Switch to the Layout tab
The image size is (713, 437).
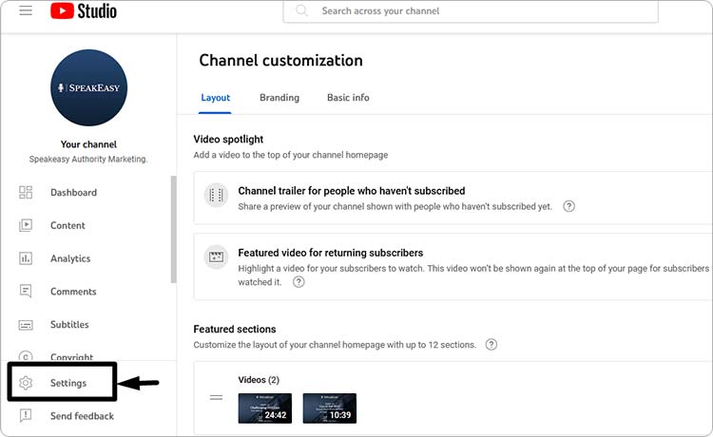point(215,98)
